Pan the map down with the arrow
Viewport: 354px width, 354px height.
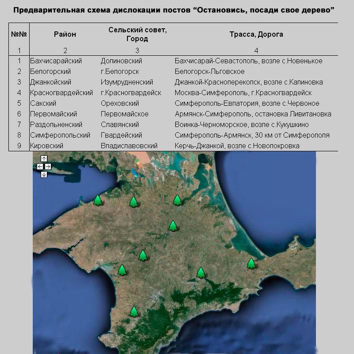tap(44, 174)
